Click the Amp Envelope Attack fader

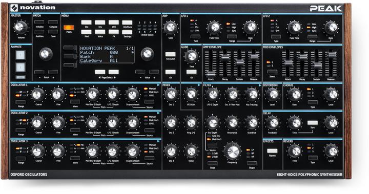[211, 74]
